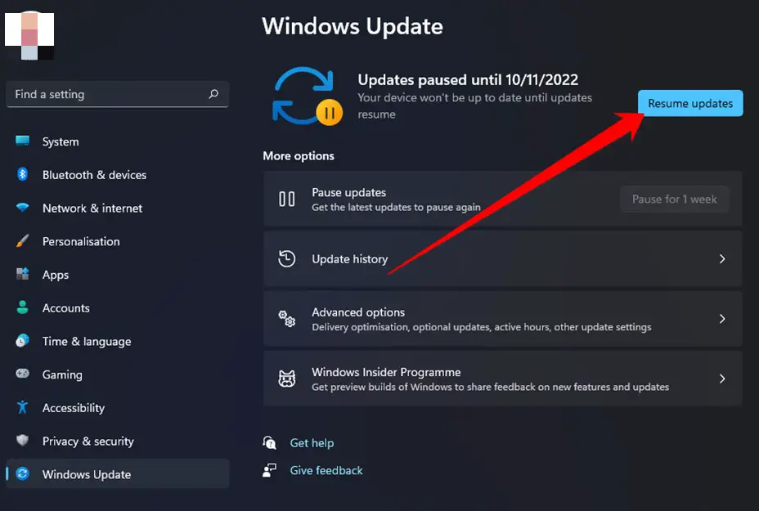759x511 pixels.
Task: Click the 'More options' section label
Action: tap(299, 156)
